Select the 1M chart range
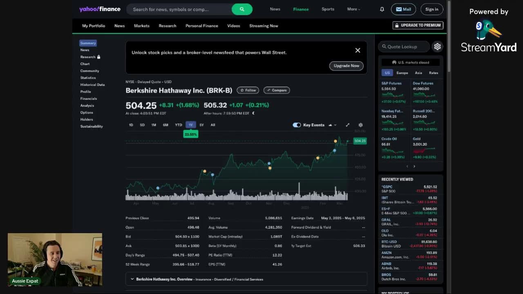 click(x=154, y=125)
